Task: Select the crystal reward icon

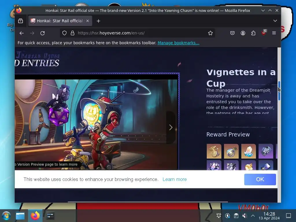Action: click(x=248, y=151)
